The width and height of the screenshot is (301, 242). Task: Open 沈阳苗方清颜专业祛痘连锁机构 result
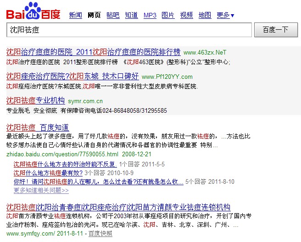tap(118, 207)
